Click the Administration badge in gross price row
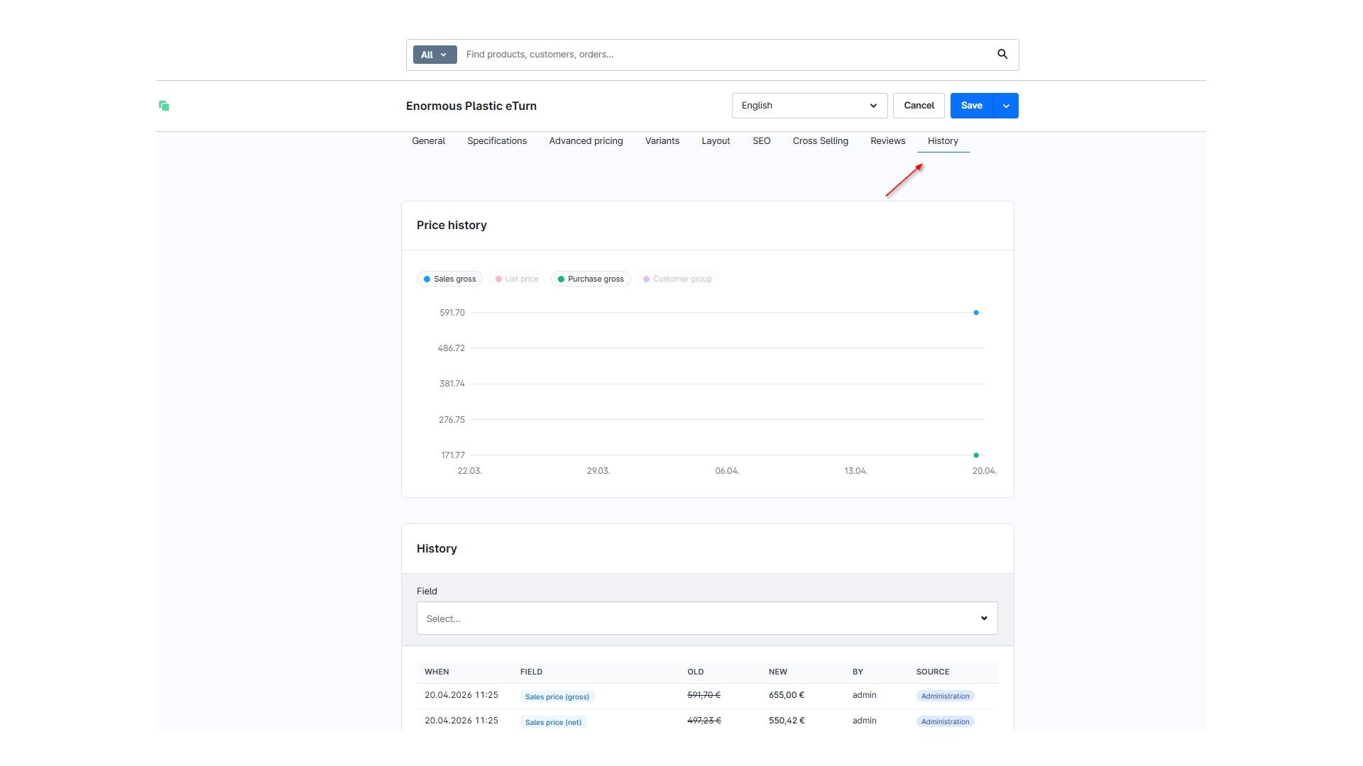The height and width of the screenshot is (766, 1363). click(945, 696)
